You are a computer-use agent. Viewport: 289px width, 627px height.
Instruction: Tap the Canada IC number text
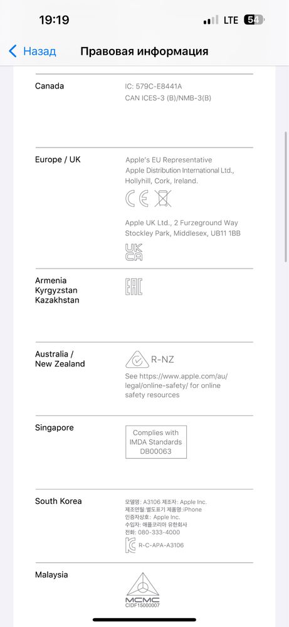[154, 87]
